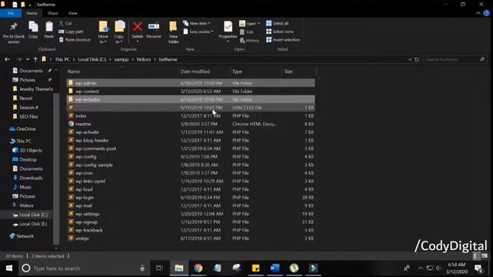Viewport: 493px width, 277px height.
Task: Open the File tab
Action: click(11, 13)
